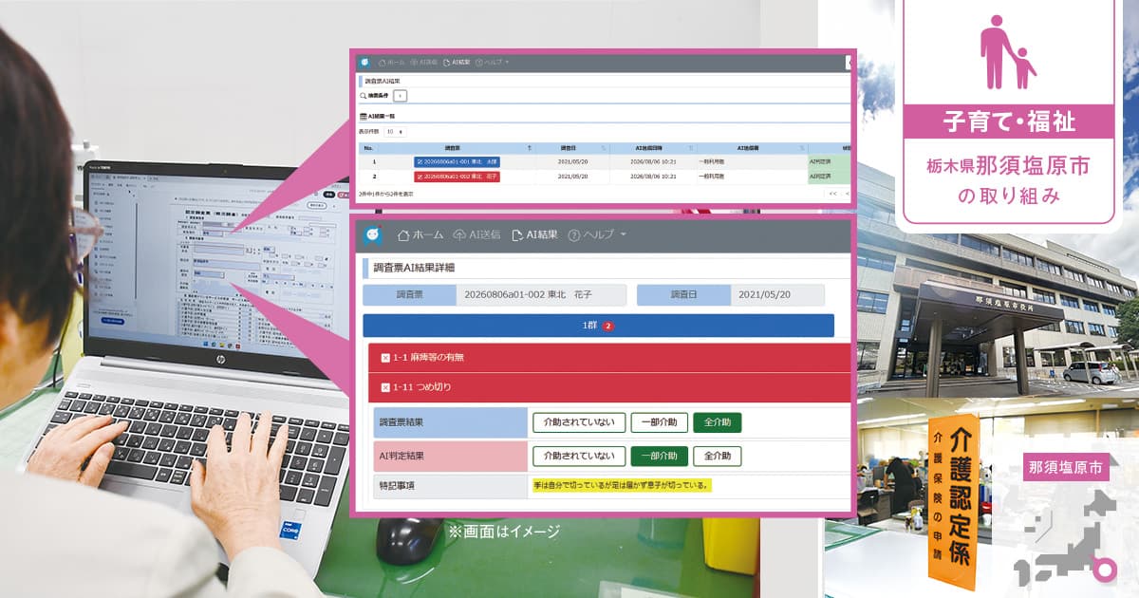Click the yellow highlighted 特記事項 note text
The image size is (1139, 598).
(x=622, y=485)
